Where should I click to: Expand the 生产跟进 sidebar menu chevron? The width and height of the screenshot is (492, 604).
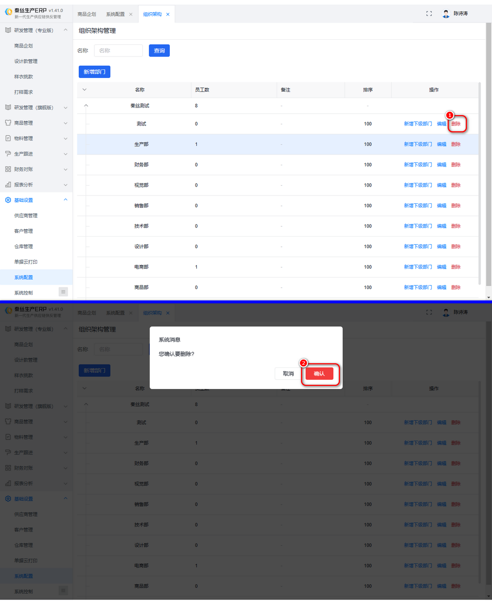66,154
